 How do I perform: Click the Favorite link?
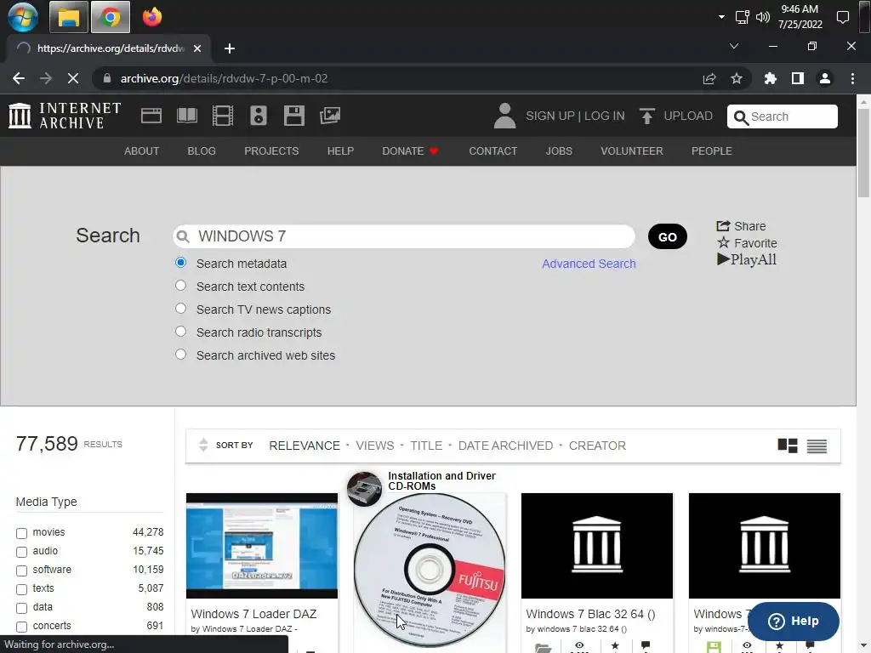pyautogui.click(x=747, y=242)
